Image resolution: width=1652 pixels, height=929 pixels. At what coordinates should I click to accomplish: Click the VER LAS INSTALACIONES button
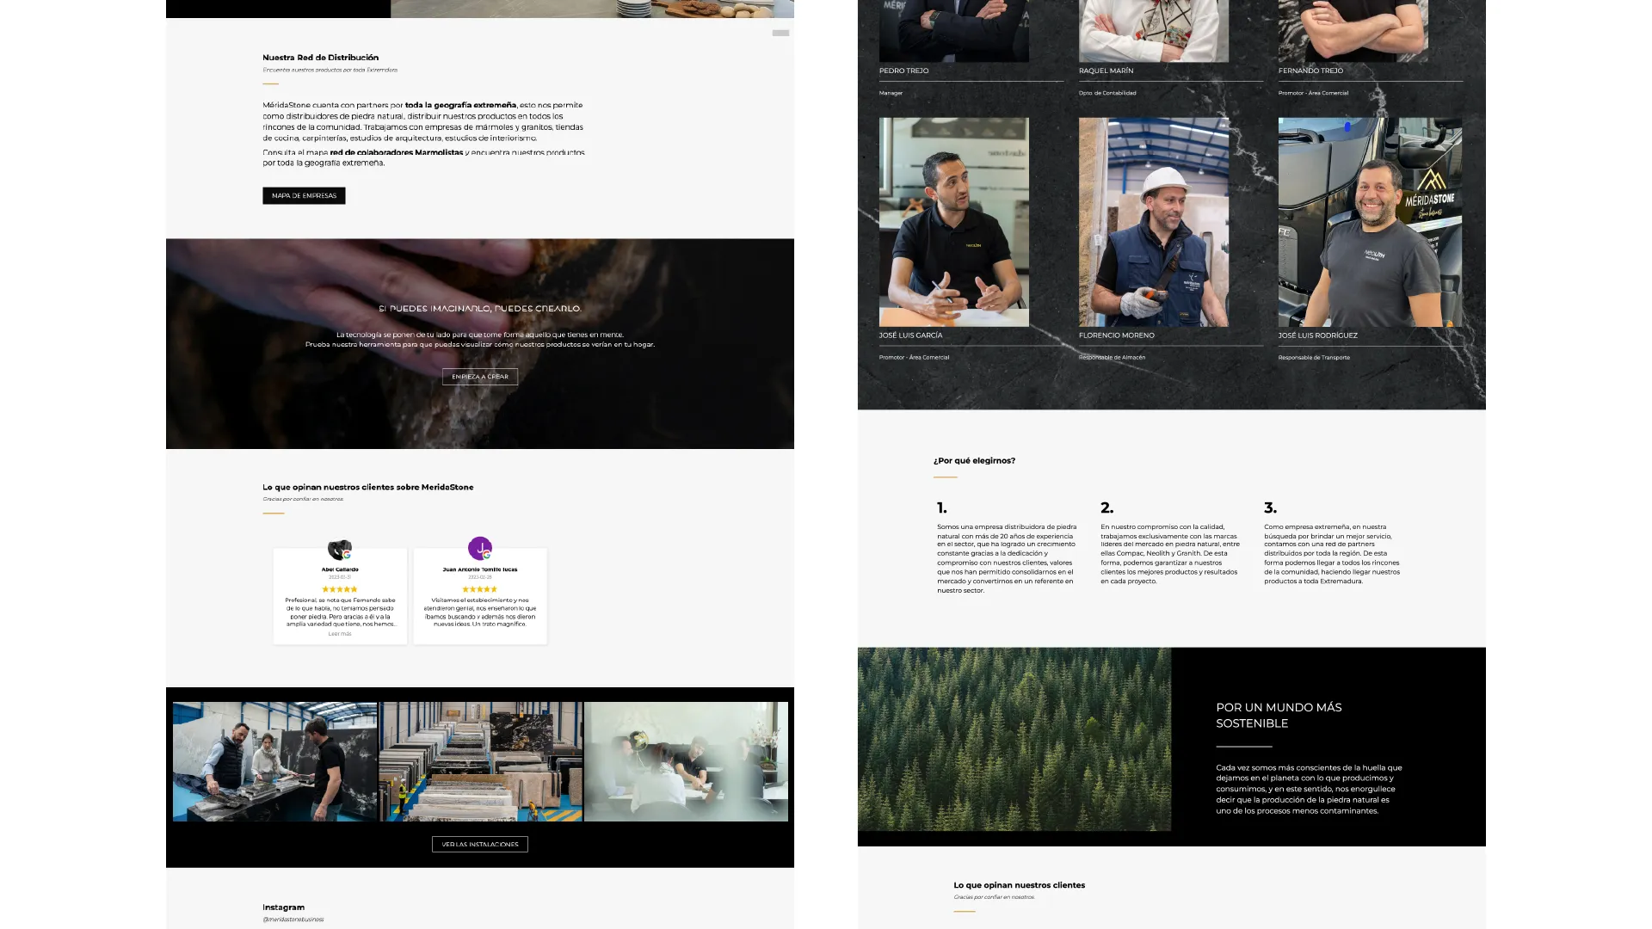(x=479, y=845)
